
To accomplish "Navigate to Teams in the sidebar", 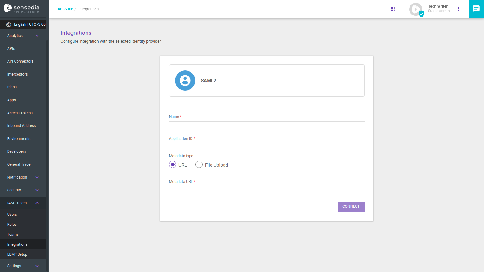I will tap(13, 234).
